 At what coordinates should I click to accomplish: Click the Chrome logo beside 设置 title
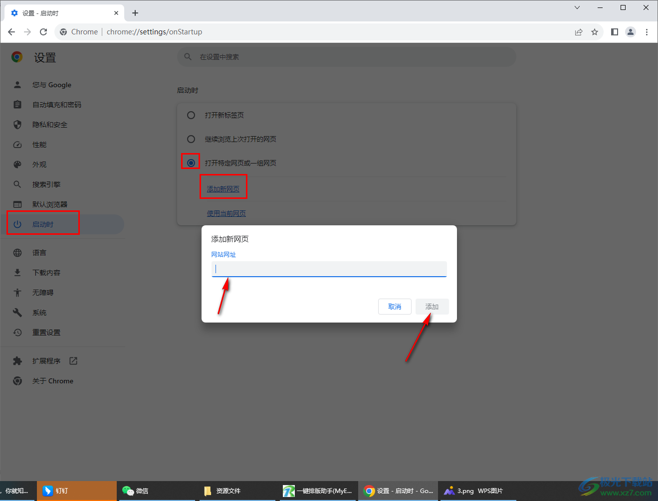[x=17, y=57]
